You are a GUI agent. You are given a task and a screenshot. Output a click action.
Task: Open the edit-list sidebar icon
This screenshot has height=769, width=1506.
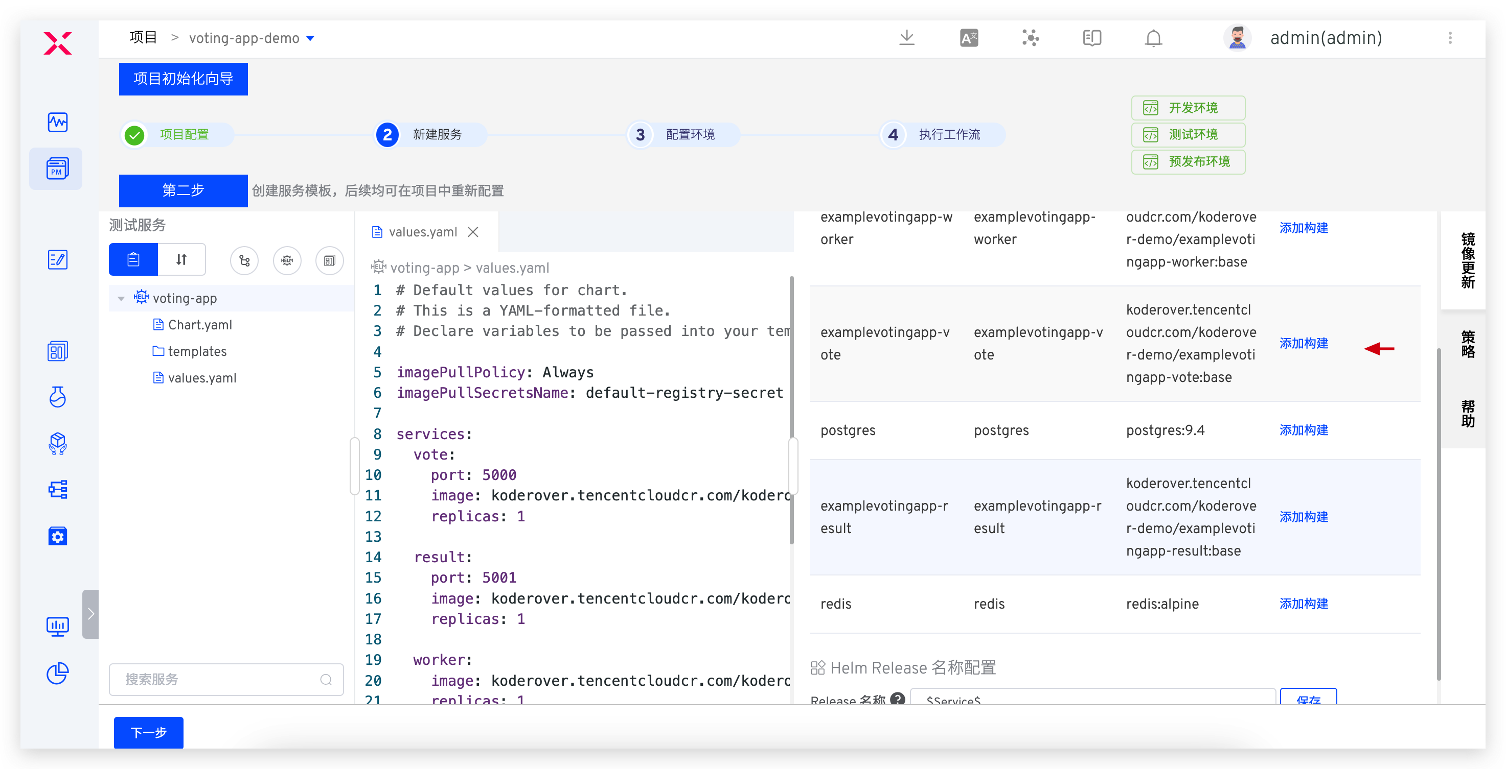[57, 260]
